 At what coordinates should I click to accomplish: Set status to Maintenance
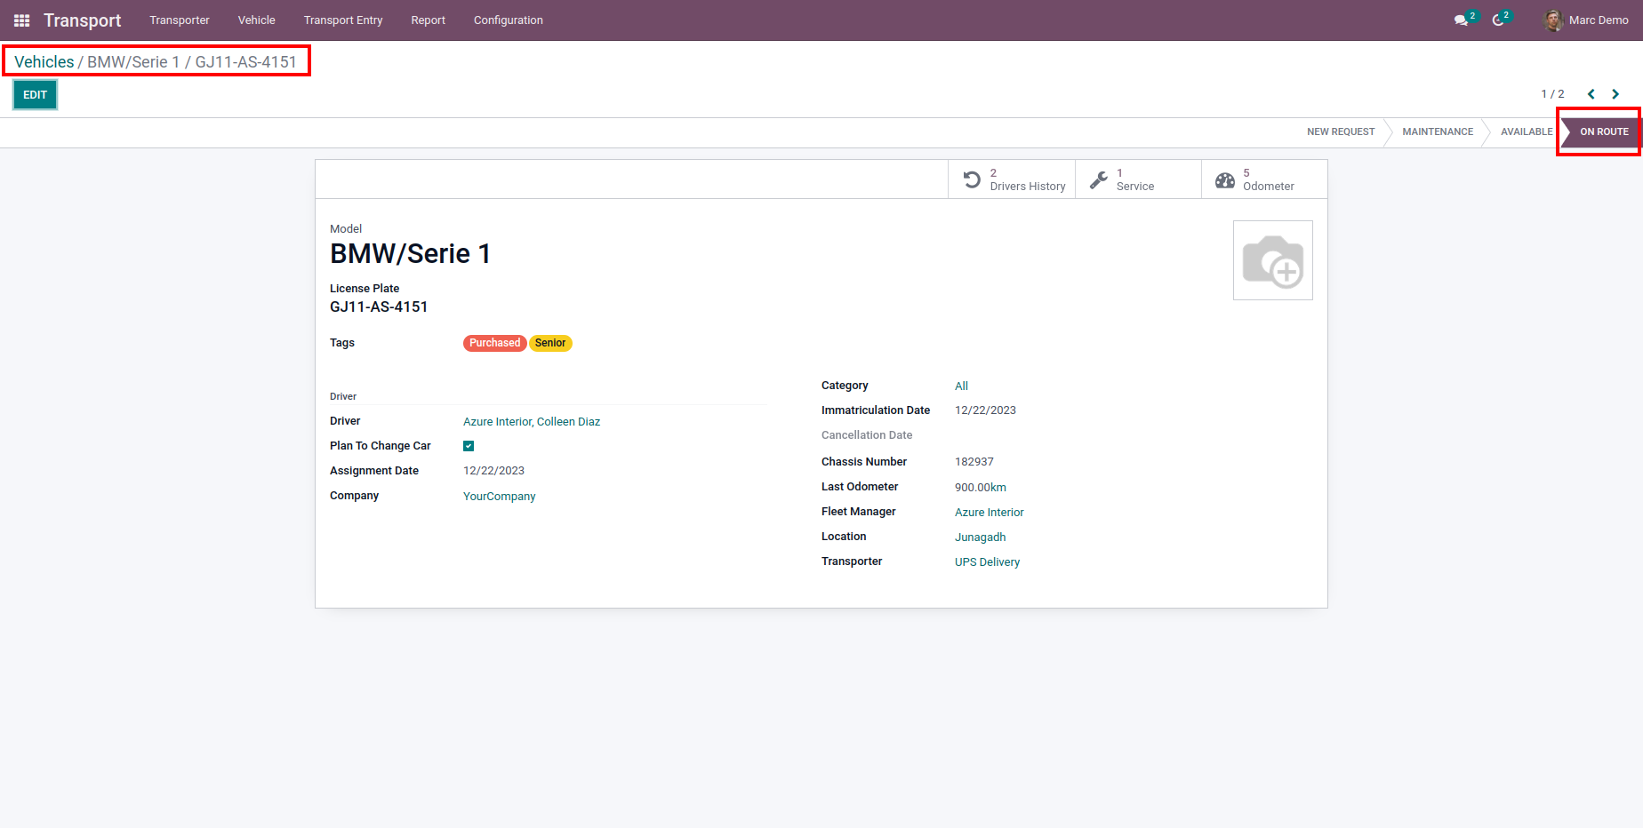(x=1438, y=131)
